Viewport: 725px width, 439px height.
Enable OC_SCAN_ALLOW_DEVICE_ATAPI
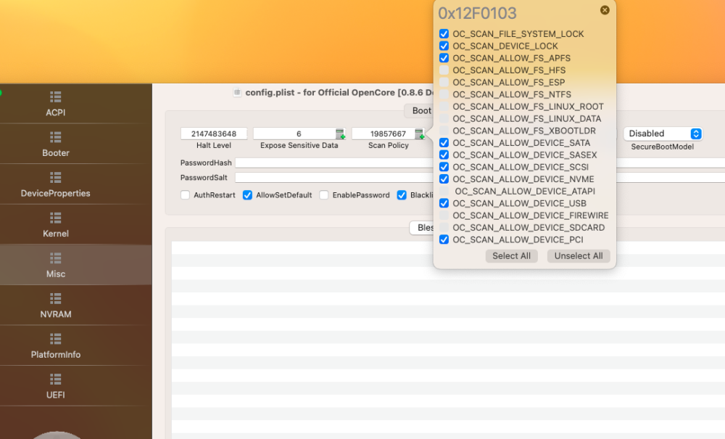click(x=444, y=191)
